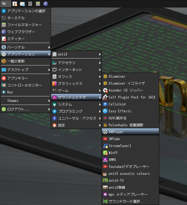Viewport: 187px width, 205px height.
Task: Launch file manager from the taskbar icon
Action: [x=38, y=4]
